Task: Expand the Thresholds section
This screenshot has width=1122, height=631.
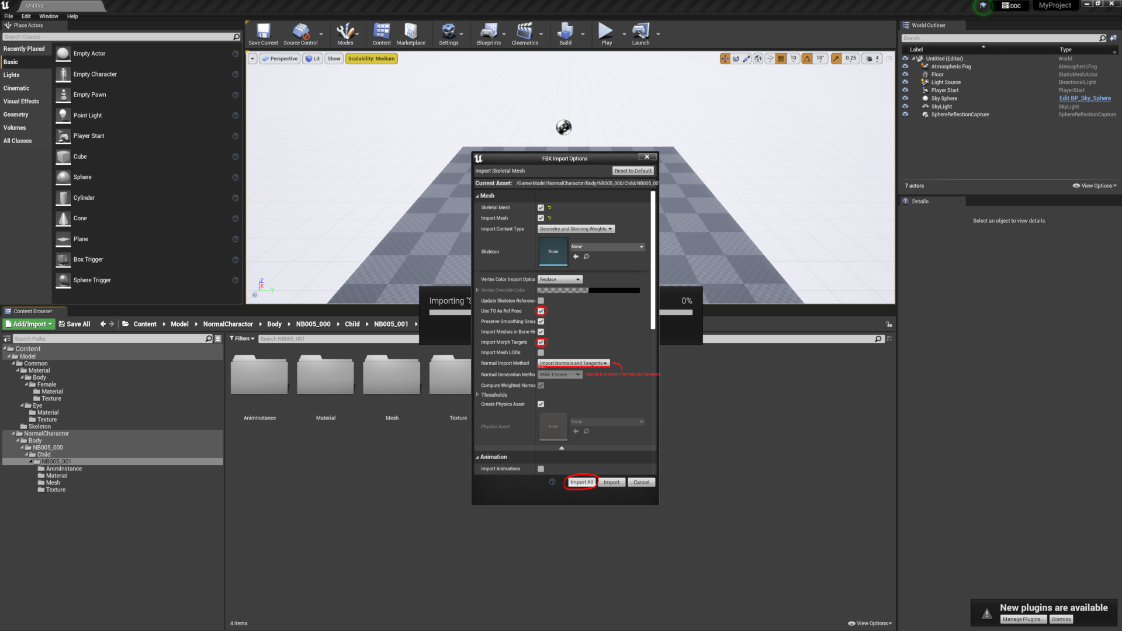Action: click(x=477, y=395)
